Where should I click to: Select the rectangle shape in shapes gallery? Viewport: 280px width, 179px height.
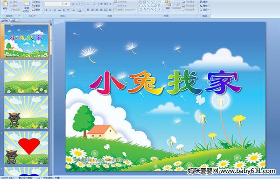point(155,2)
